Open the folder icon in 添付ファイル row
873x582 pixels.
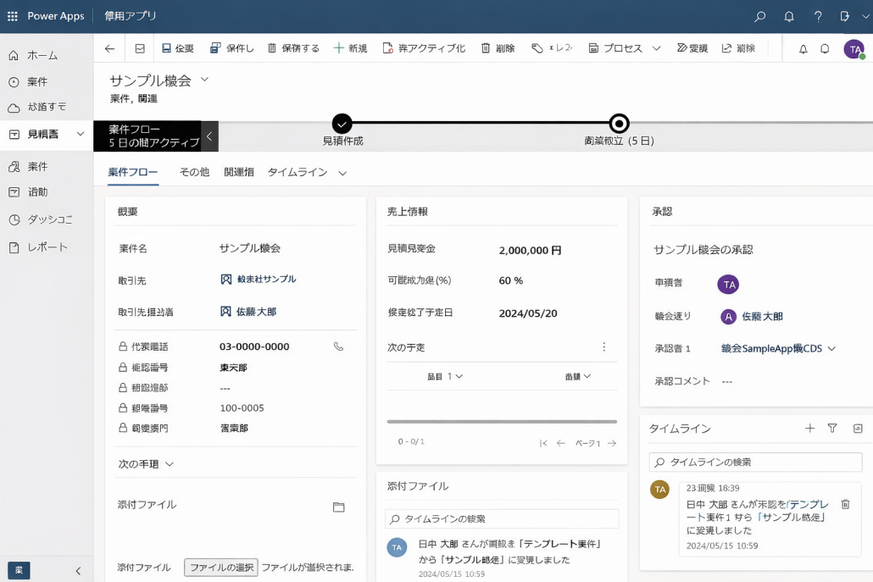pos(338,507)
